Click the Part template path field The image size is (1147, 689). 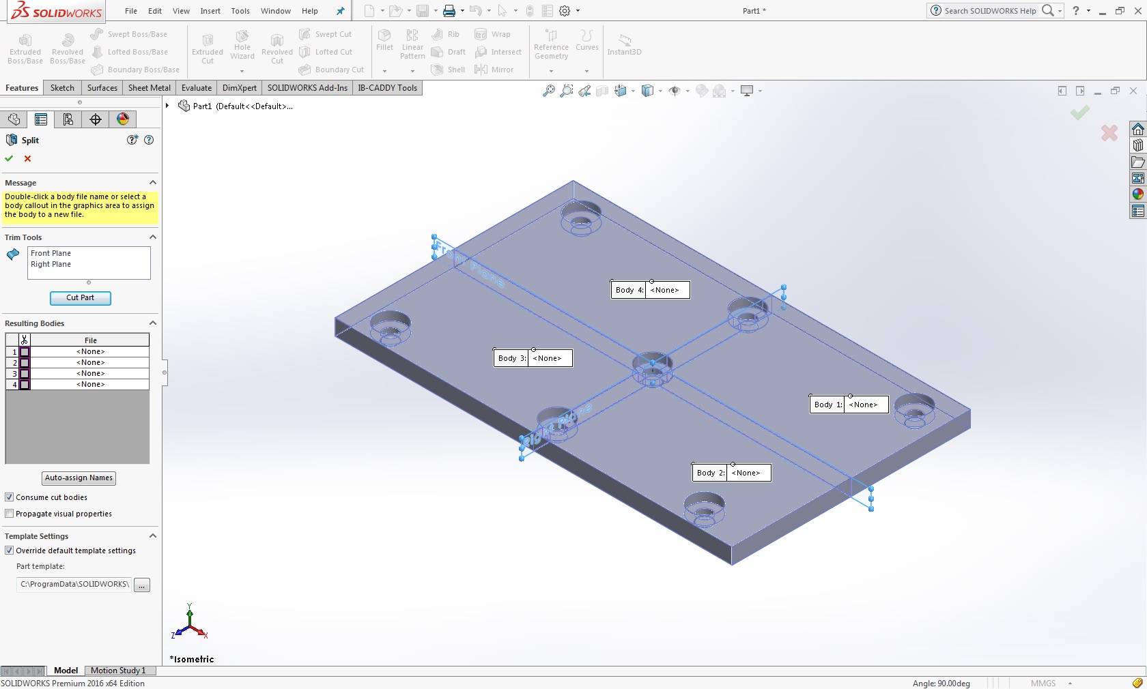tap(74, 585)
